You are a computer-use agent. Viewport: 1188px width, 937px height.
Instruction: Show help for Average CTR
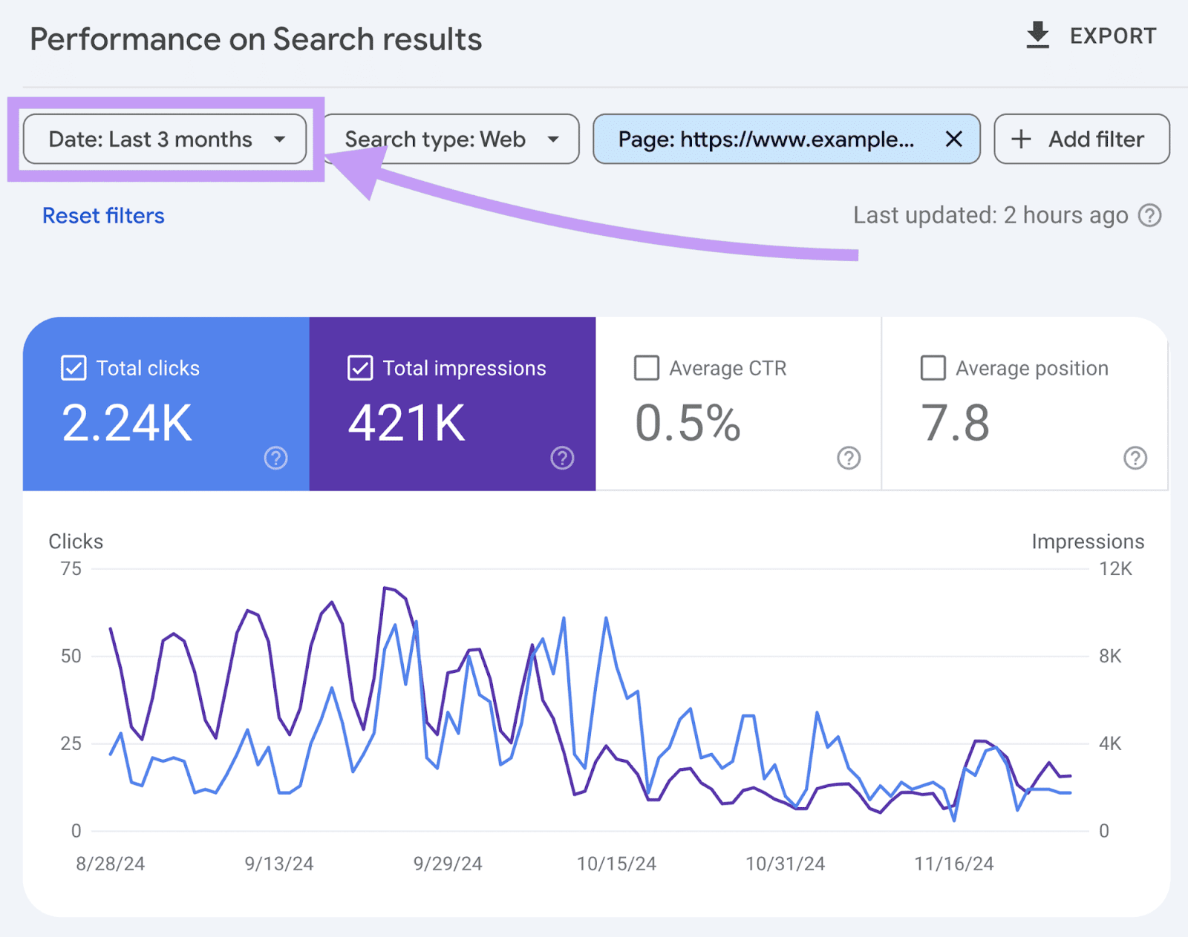pos(849,458)
